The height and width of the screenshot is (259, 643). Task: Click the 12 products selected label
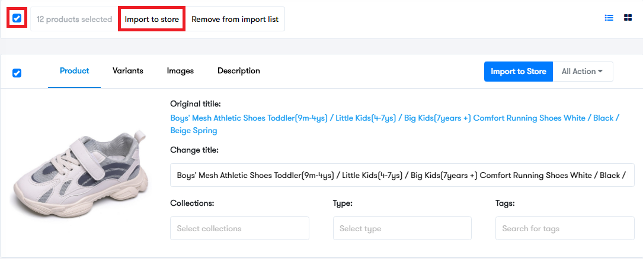pos(74,20)
